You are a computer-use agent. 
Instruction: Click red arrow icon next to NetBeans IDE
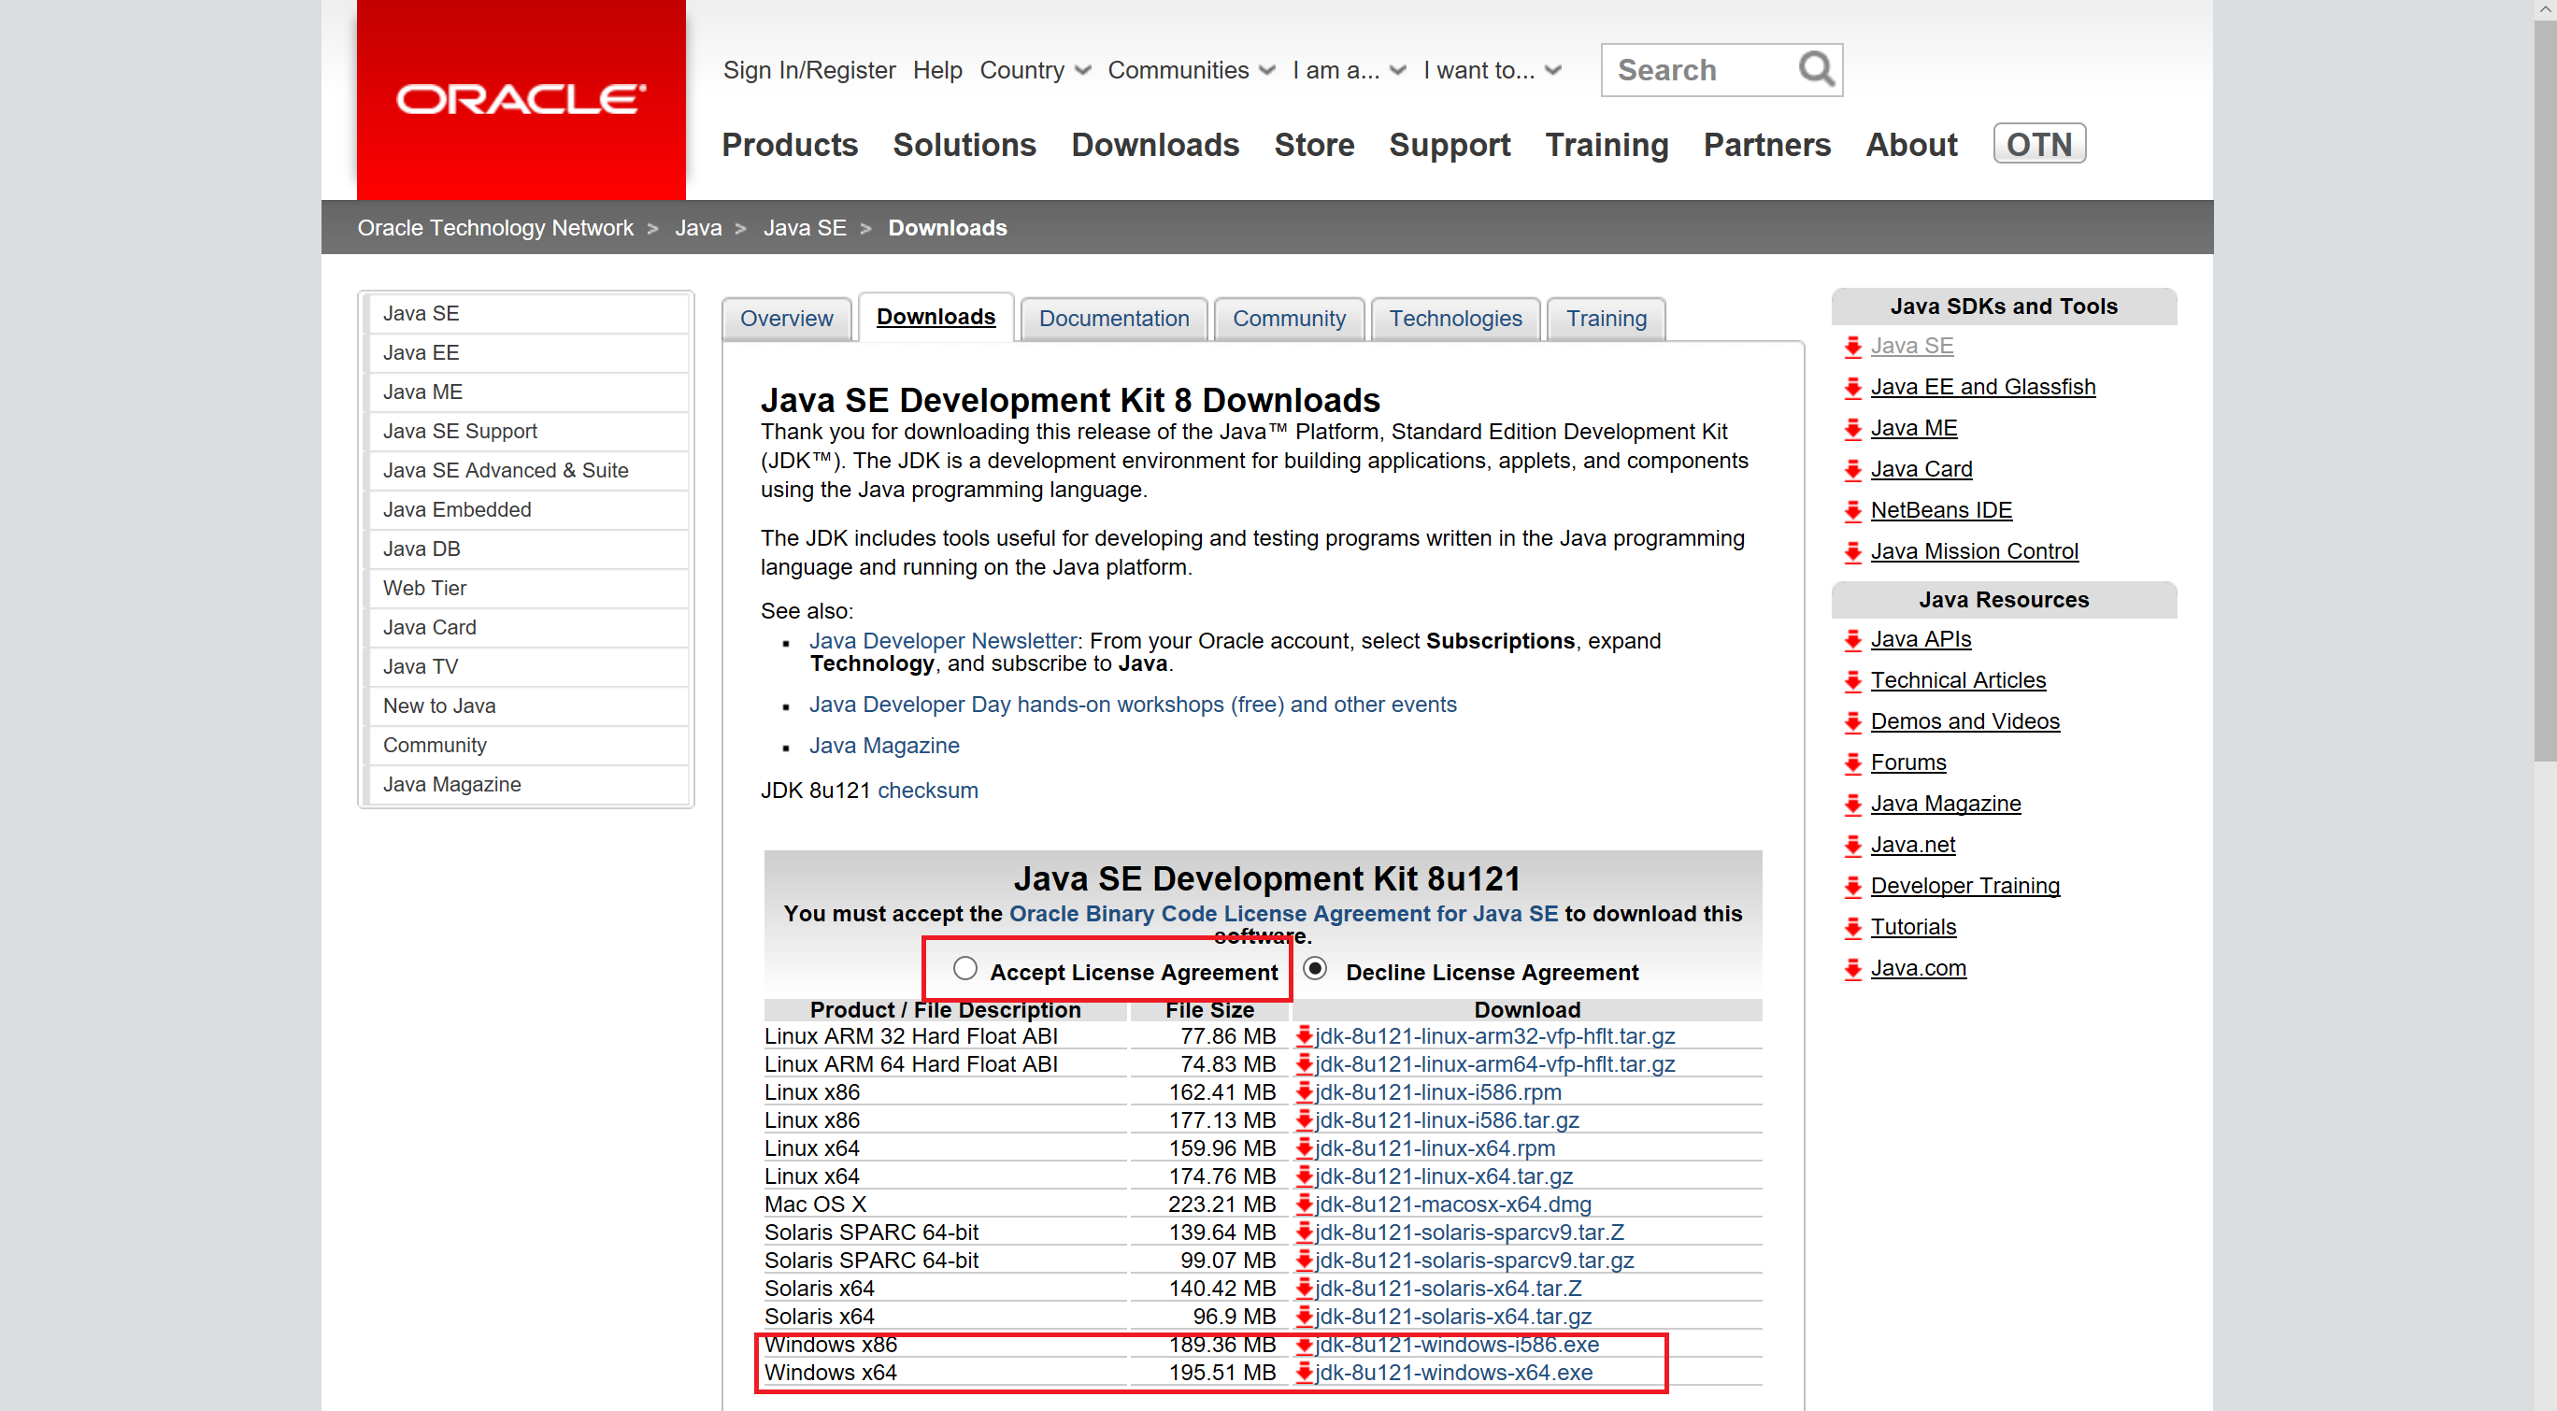1852,511
